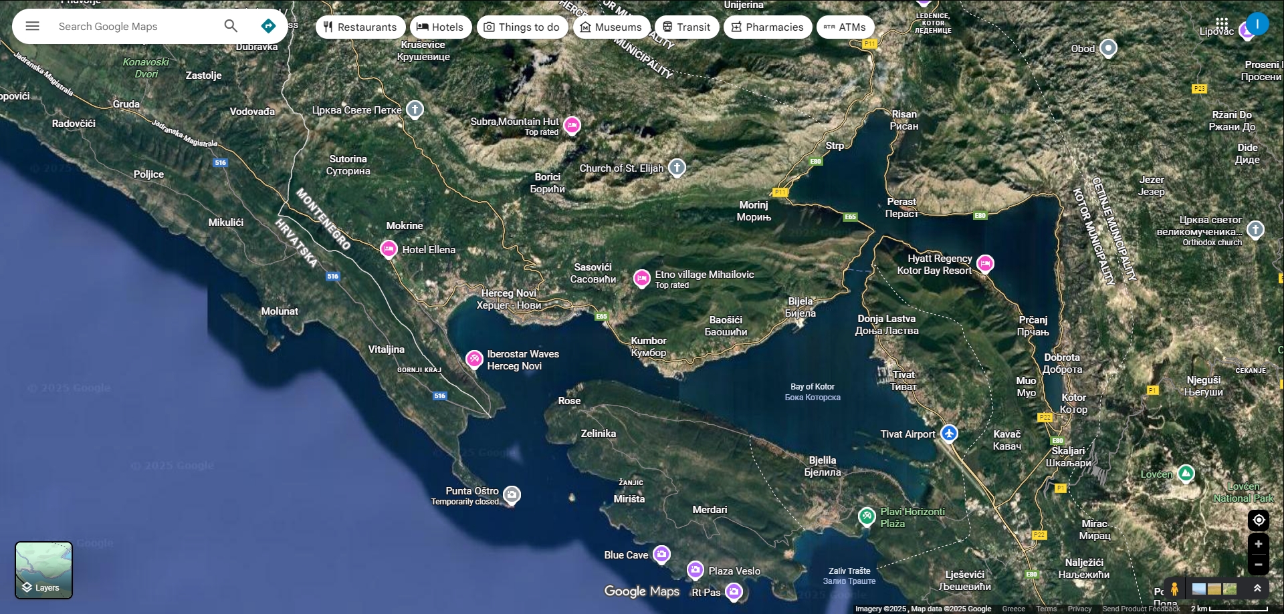Click the Tivat Airport marker icon

pyautogui.click(x=948, y=434)
